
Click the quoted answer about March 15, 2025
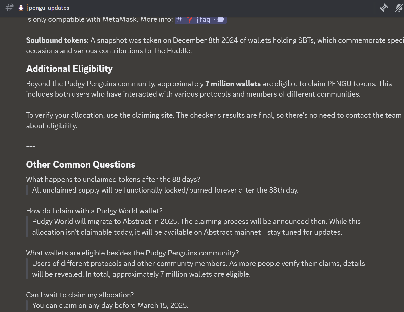[x=110, y=305]
